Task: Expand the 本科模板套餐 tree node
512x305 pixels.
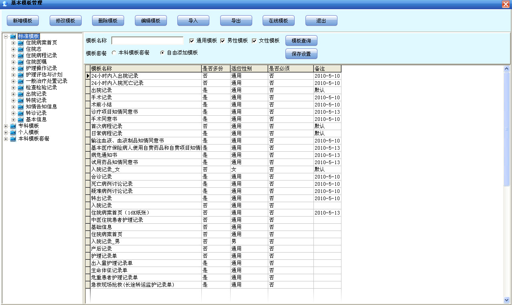Action: coord(6,138)
